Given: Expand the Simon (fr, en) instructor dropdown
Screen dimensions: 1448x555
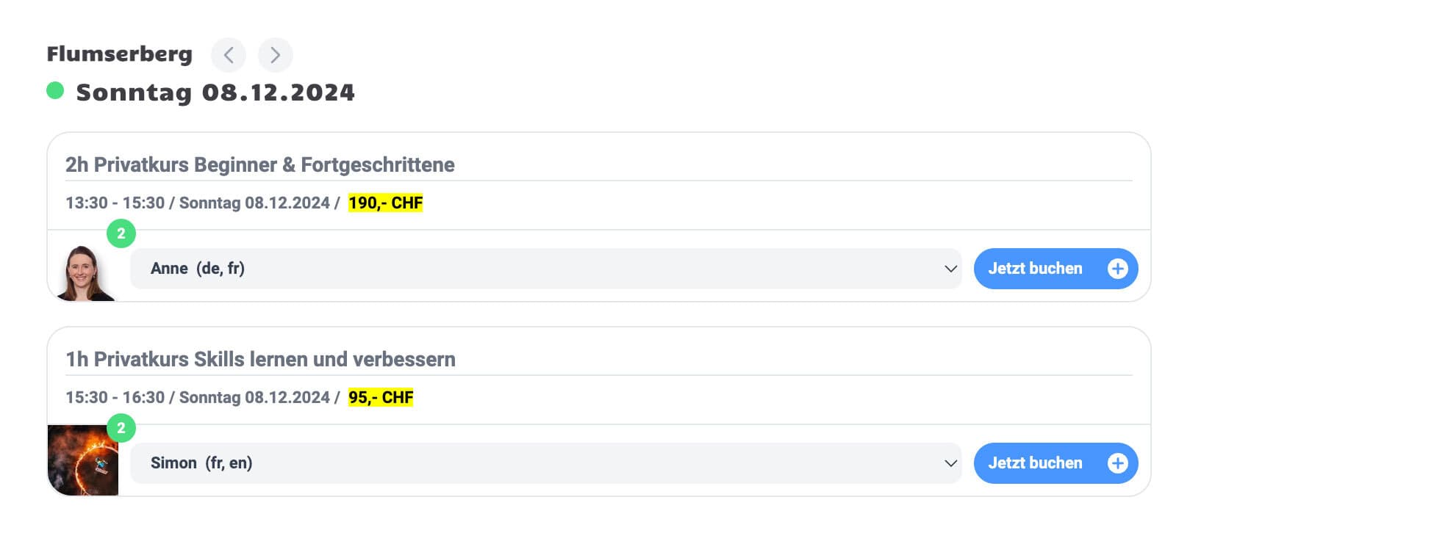Looking at the screenshot, I should pyautogui.click(x=544, y=463).
